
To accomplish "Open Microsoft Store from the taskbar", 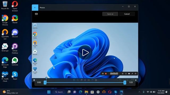I will pyautogui.click(x=92, y=92).
